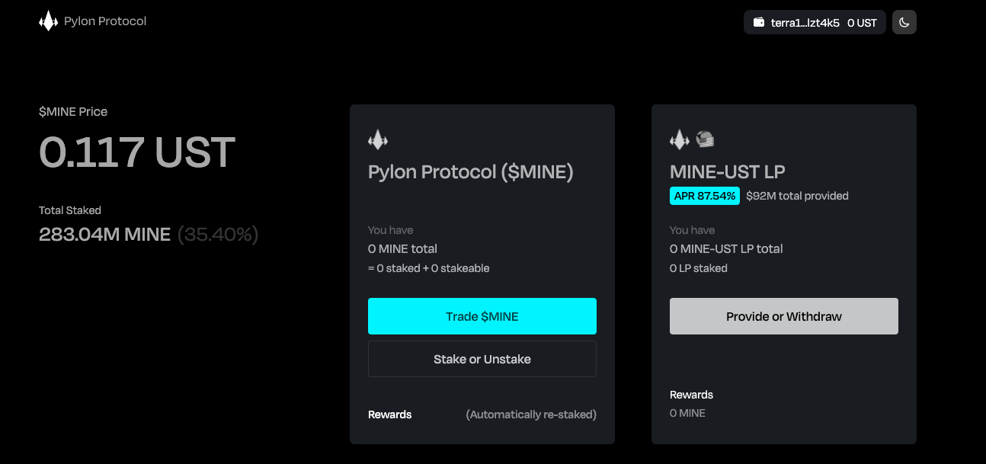This screenshot has width=986, height=464.
Task: Click the Pylon Protocol ($MINE) card title
Action: [471, 172]
